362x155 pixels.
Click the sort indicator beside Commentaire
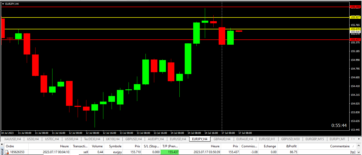[x=353, y=146]
